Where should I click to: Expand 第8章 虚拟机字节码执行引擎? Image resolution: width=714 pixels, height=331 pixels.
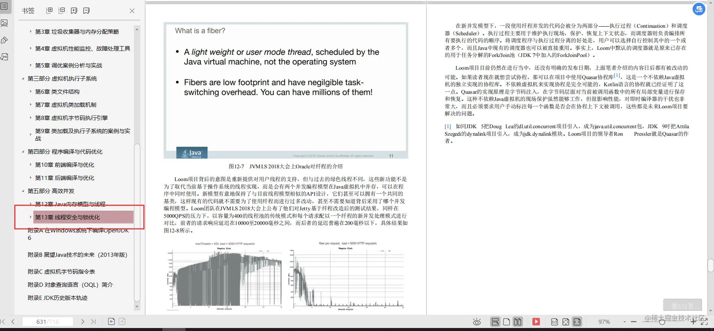pyautogui.click(x=30, y=118)
